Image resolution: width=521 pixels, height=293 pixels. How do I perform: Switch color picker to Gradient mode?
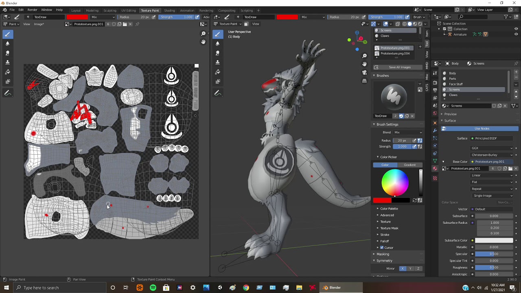[x=410, y=165]
